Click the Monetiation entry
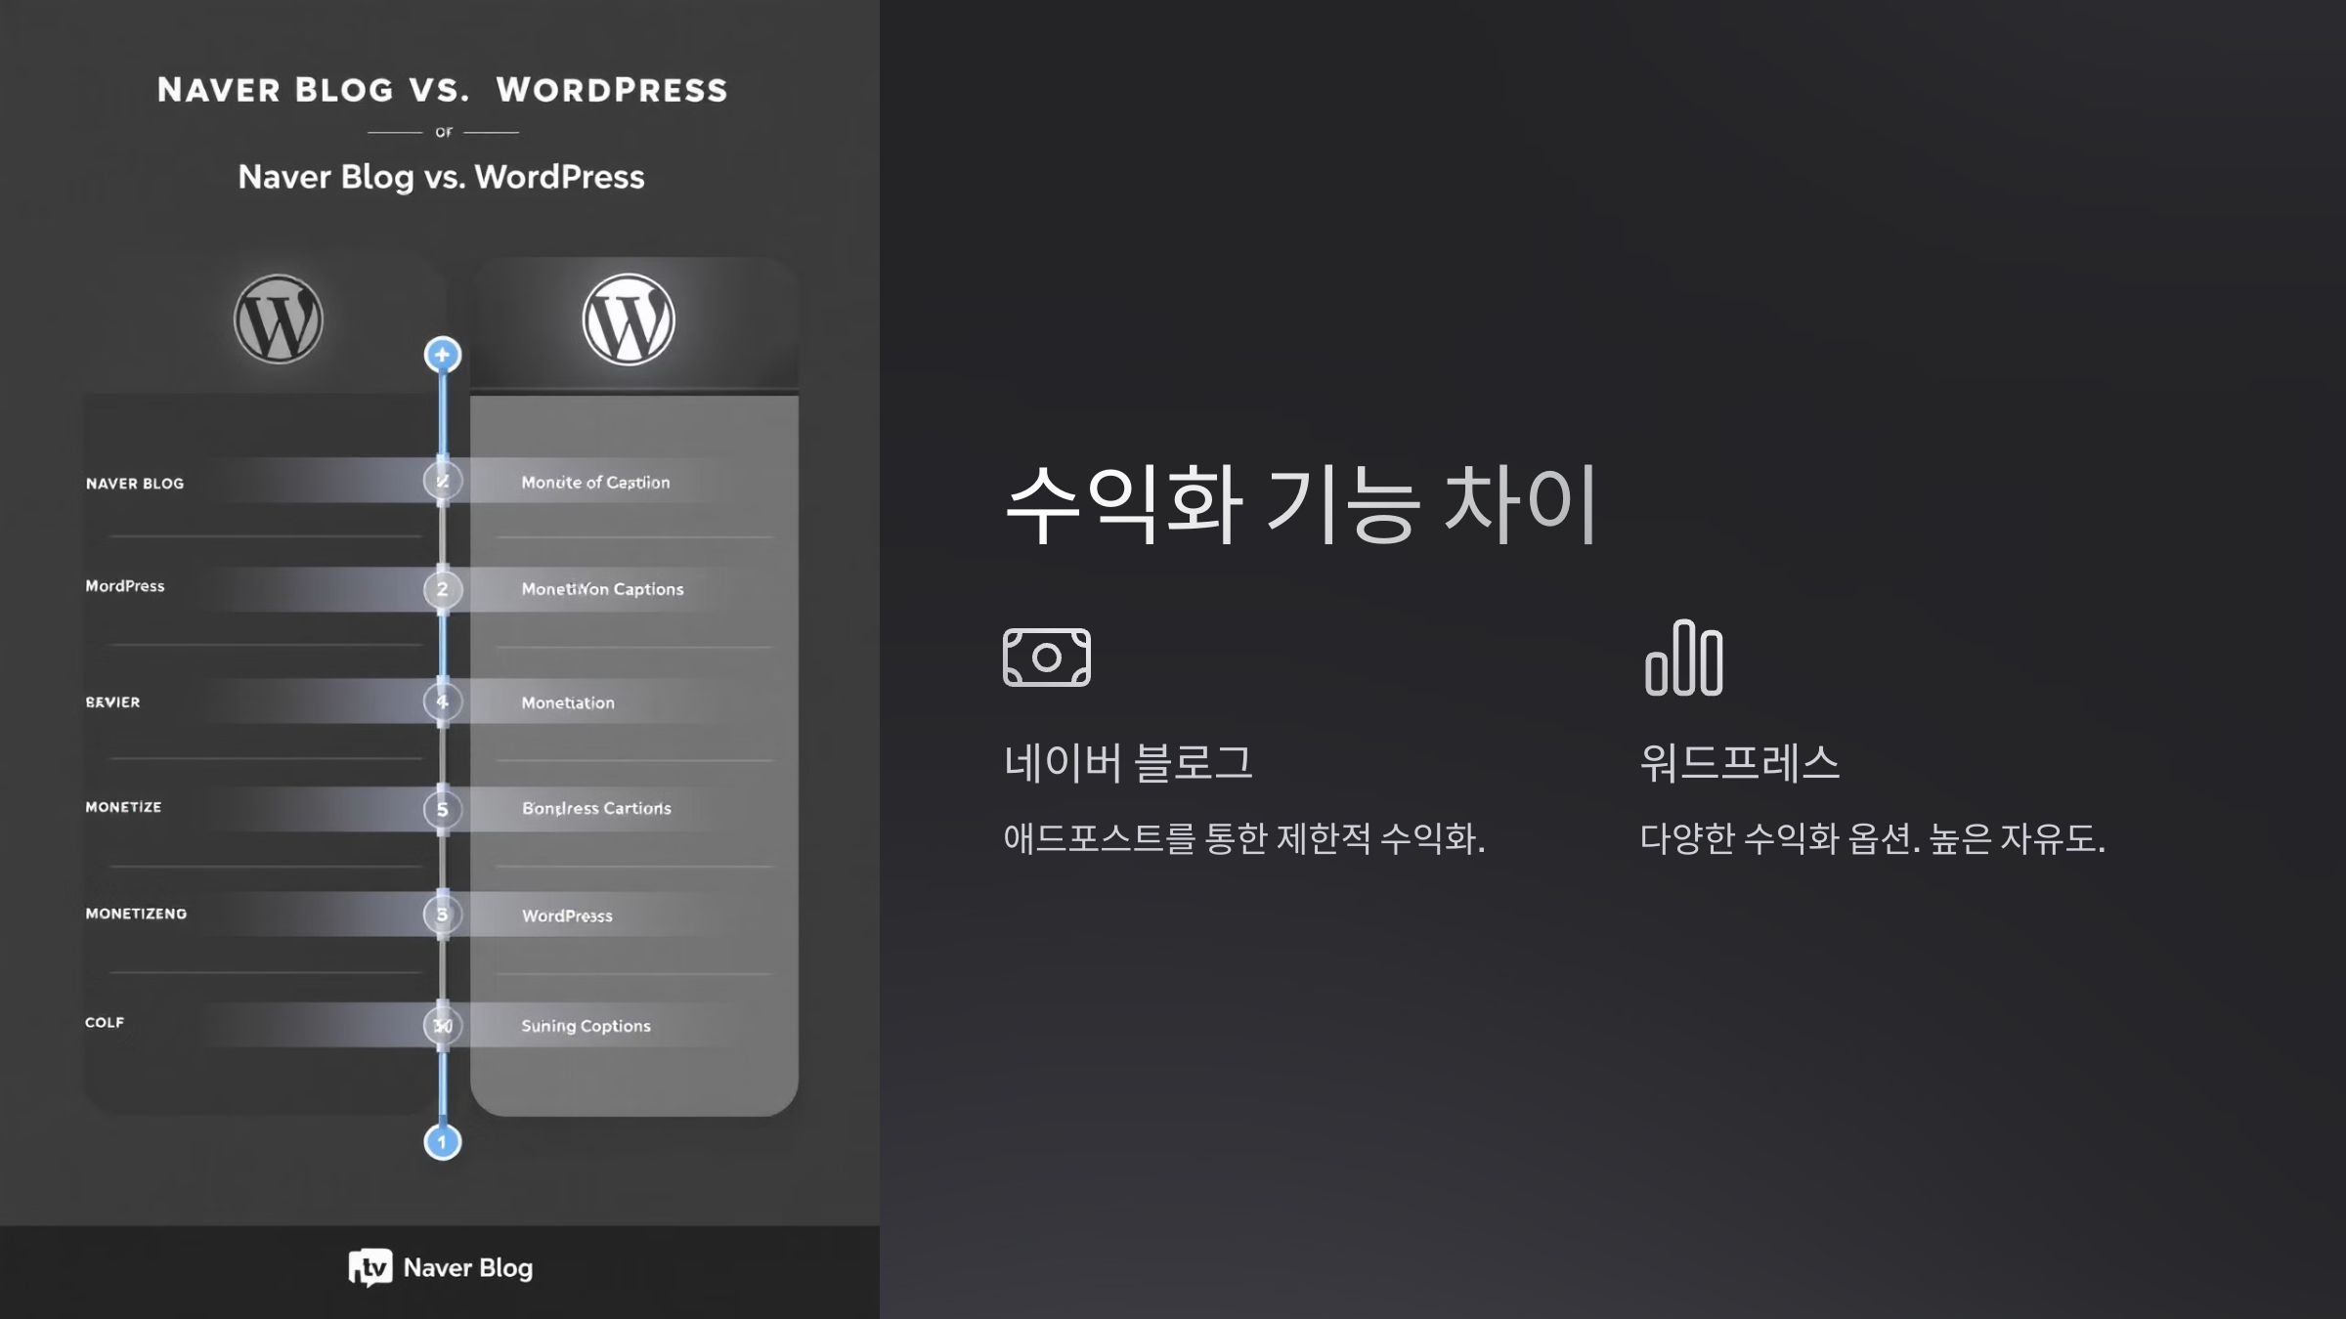The width and height of the screenshot is (2346, 1319). 568,702
